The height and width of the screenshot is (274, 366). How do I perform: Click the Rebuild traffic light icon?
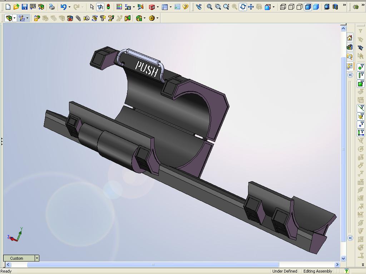[x=108, y=7]
